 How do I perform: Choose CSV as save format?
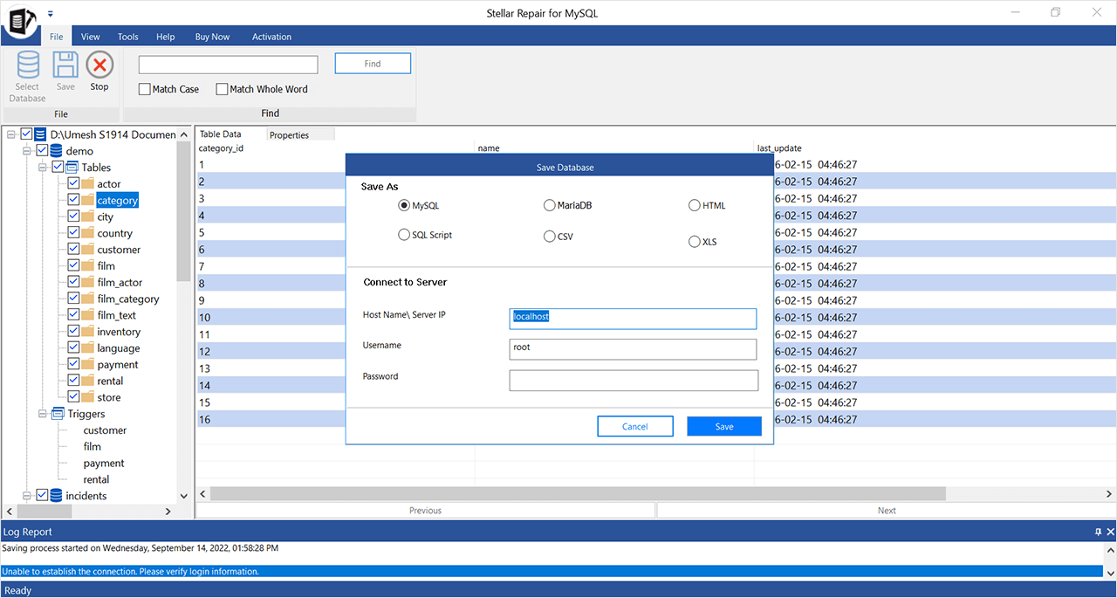[x=549, y=237]
